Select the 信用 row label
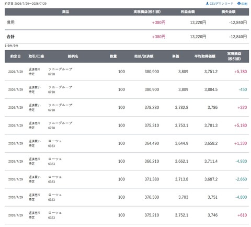Viewport: 251px width, 227px height. [10, 22]
